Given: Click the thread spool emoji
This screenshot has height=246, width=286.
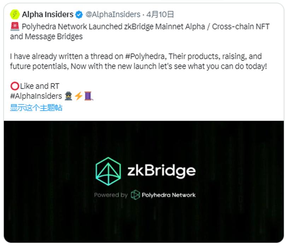Looking at the screenshot, I should (88, 96).
